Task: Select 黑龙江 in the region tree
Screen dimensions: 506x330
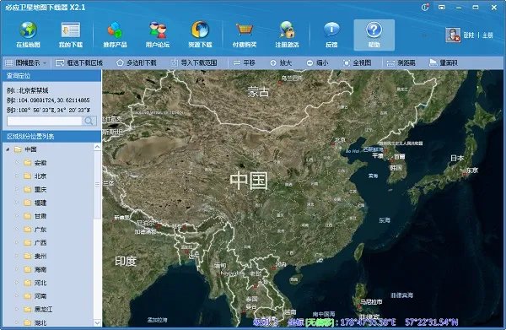Action: (43, 310)
